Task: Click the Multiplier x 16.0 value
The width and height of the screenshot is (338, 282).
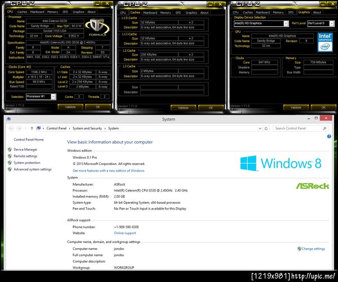Action: pos(39,77)
